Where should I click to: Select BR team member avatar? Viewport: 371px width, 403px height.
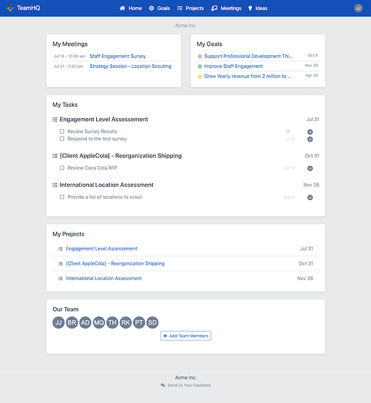pyautogui.click(x=72, y=322)
